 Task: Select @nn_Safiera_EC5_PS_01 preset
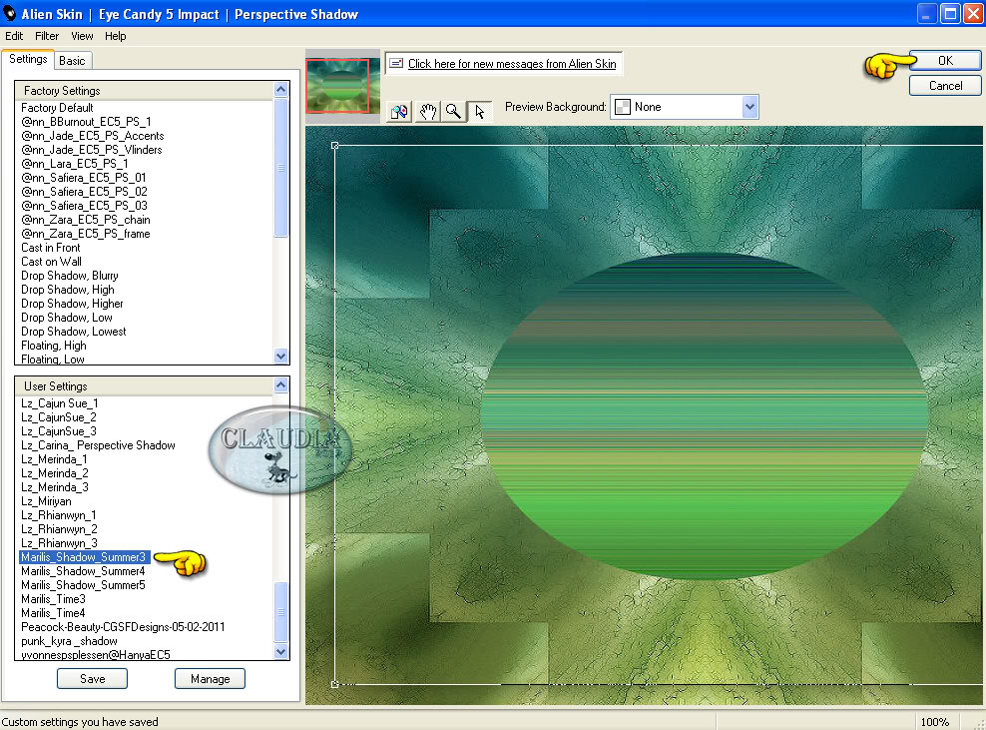click(84, 178)
